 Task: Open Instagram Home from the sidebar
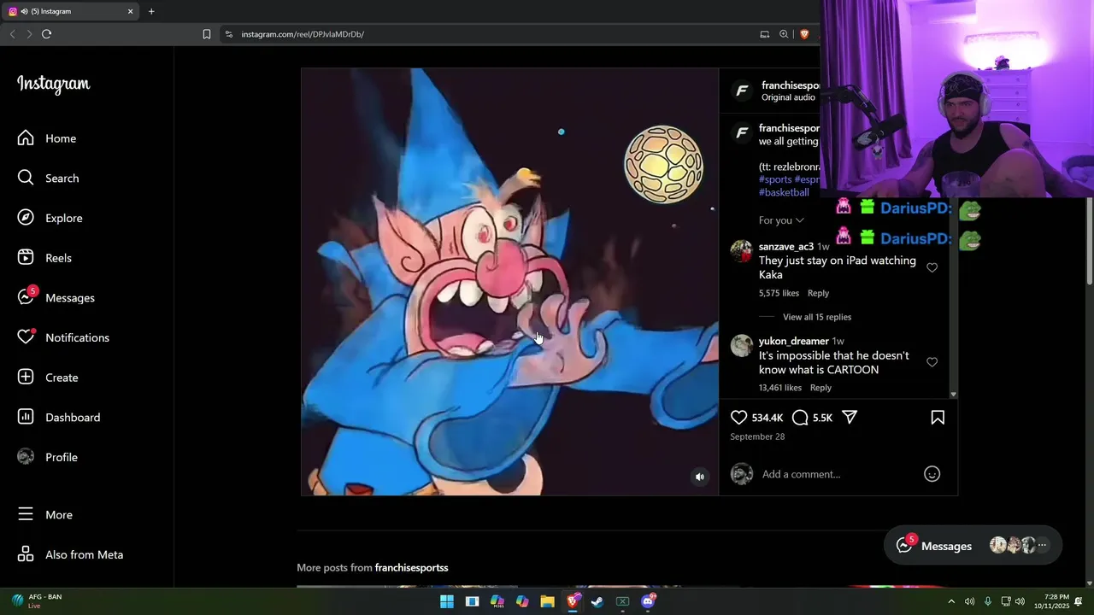pos(47,138)
